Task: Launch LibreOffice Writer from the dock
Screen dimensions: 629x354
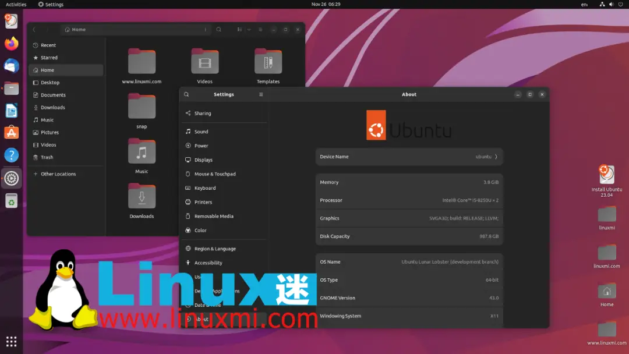Action: pyautogui.click(x=11, y=111)
